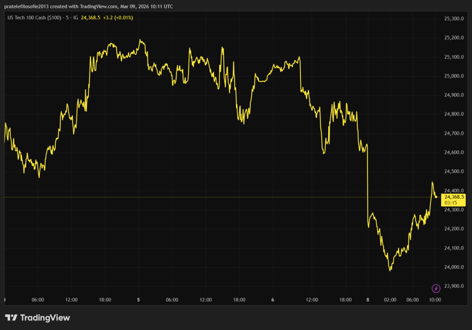Image resolution: width=472 pixels, height=330 pixels.
Task: Click the TradingView logo at bottom left
Action: pos(37,318)
